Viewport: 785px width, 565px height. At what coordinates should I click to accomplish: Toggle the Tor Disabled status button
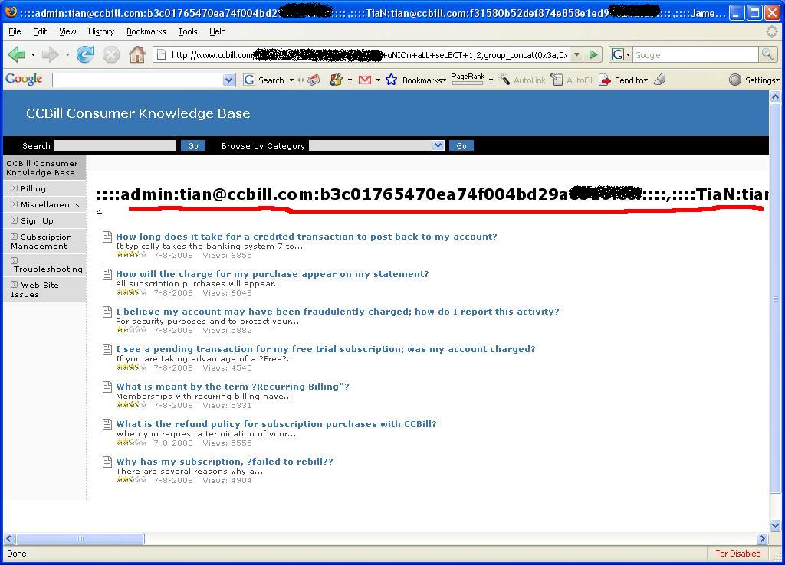point(738,554)
